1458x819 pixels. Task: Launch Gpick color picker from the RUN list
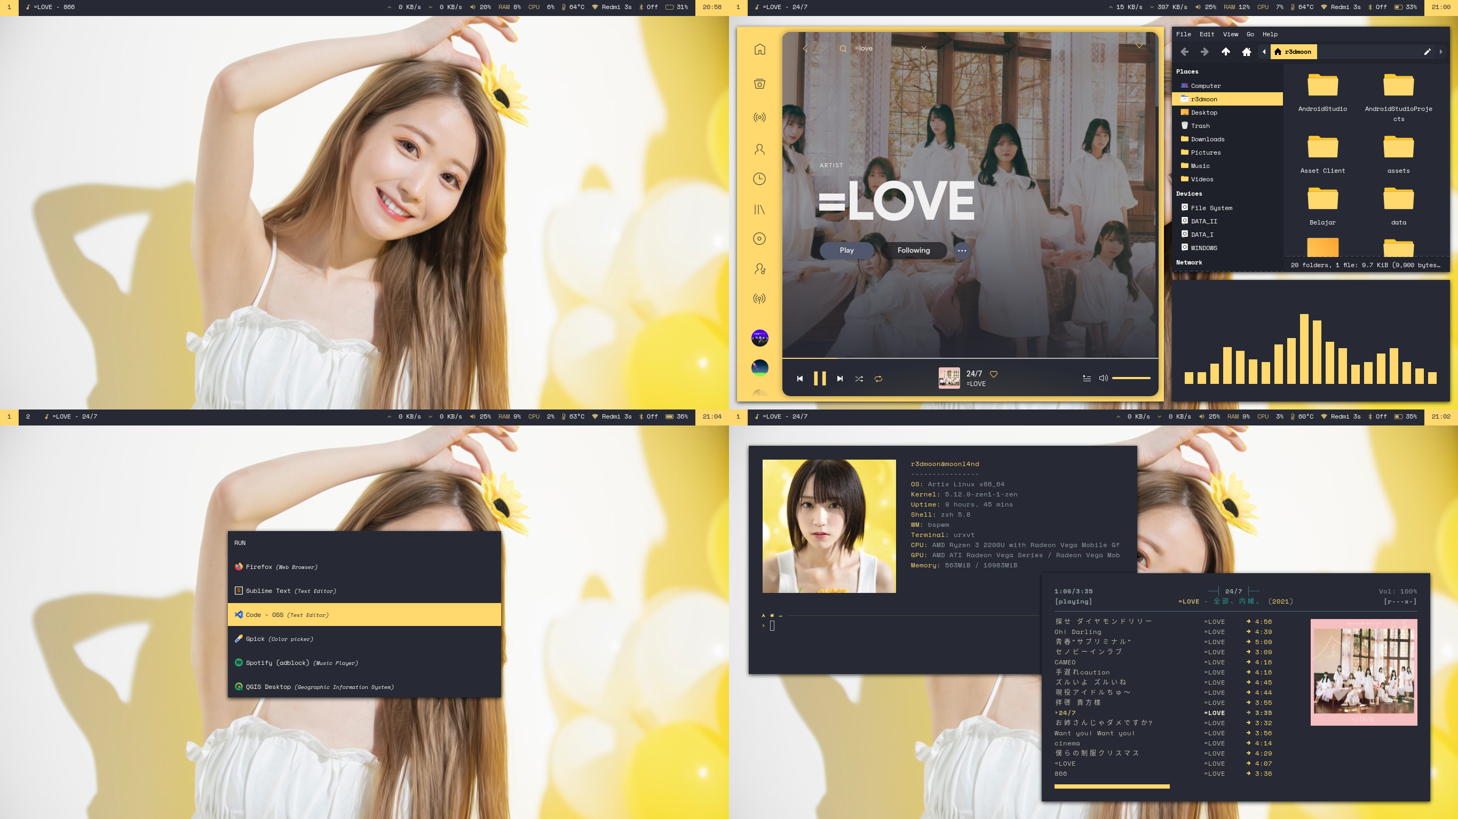coord(364,639)
